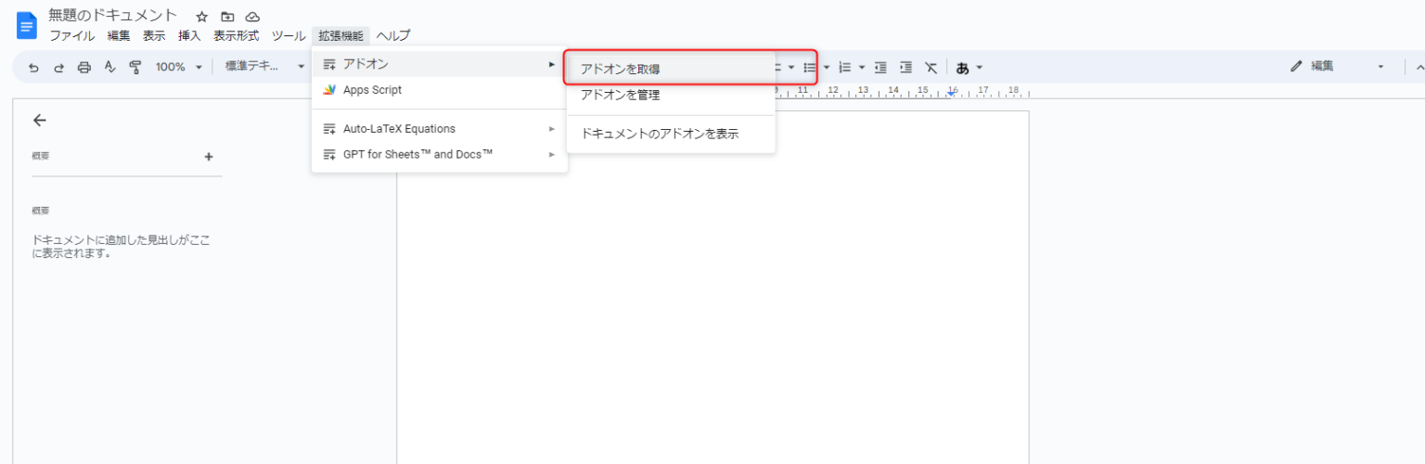Add a summary with the plus button
Image resolution: width=1425 pixels, height=464 pixels.
[x=209, y=157]
